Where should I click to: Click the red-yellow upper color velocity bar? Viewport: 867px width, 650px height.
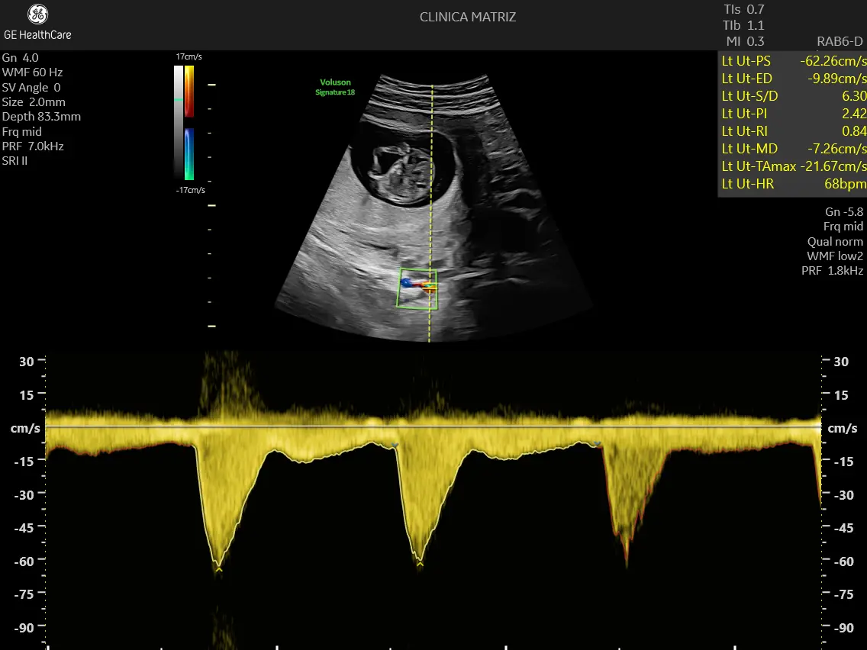point(189,91)
